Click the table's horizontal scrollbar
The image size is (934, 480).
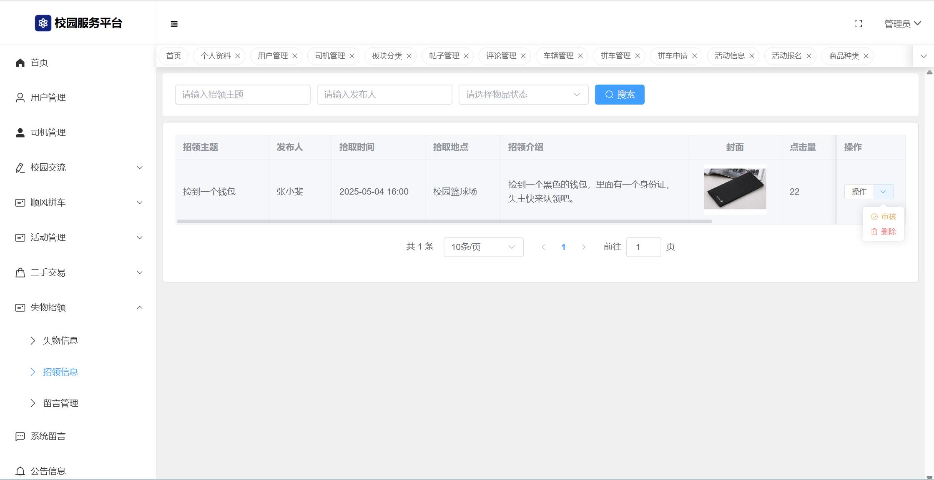coord(444,222)
